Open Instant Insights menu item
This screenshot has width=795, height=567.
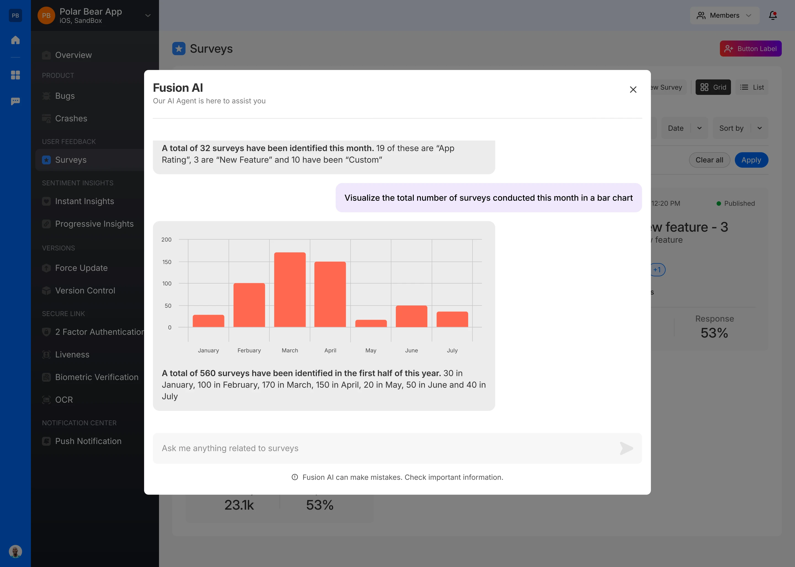coord(84,201)
